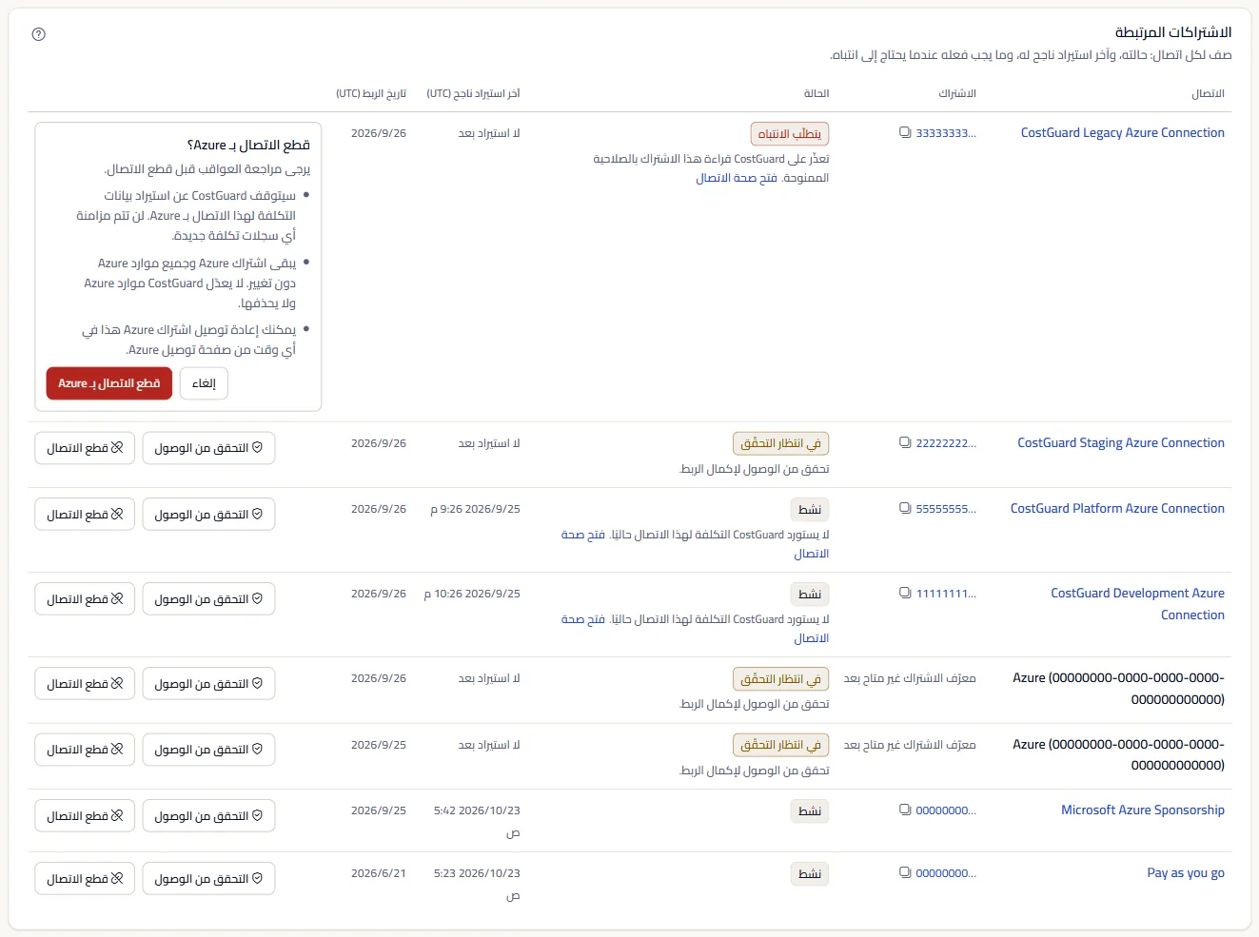Click the page title "الاشتراكات المرتبطة"

pyautogui.click(x=1173, y=32)
